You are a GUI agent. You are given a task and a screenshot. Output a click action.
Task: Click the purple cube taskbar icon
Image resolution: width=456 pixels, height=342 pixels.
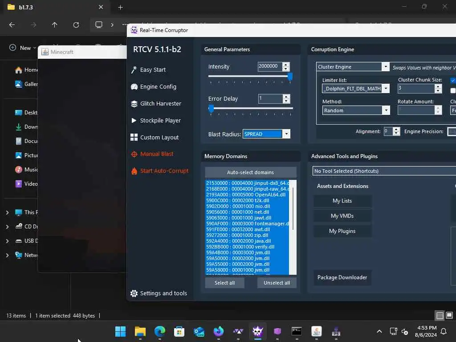277,331
